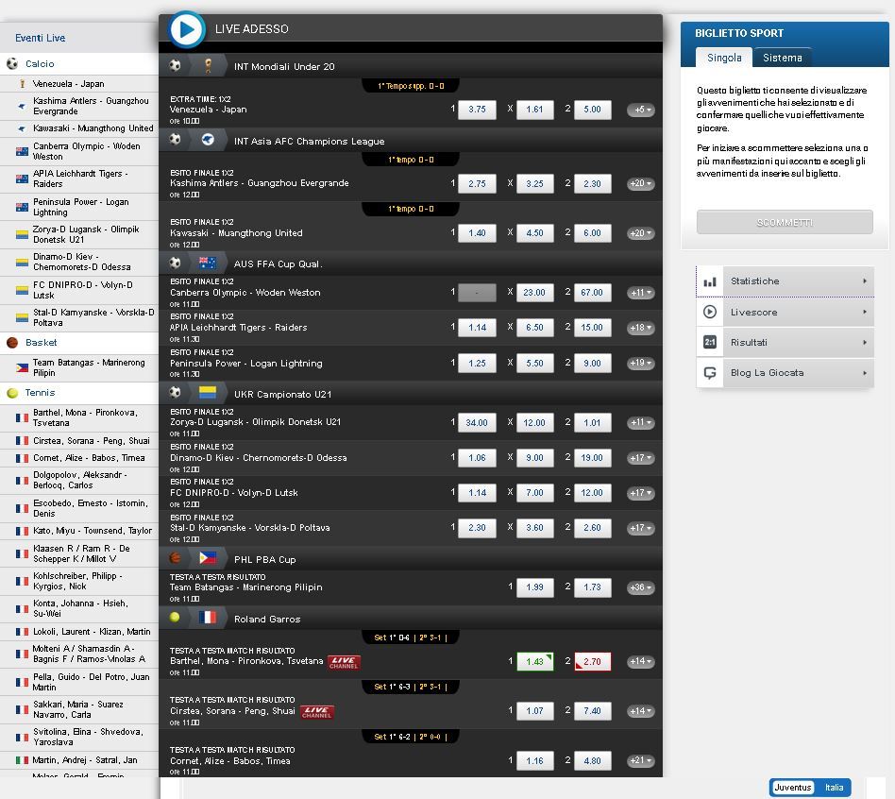Click the Italia button at bottom
This screenshot has width=895, height=799.
(834, 788)
